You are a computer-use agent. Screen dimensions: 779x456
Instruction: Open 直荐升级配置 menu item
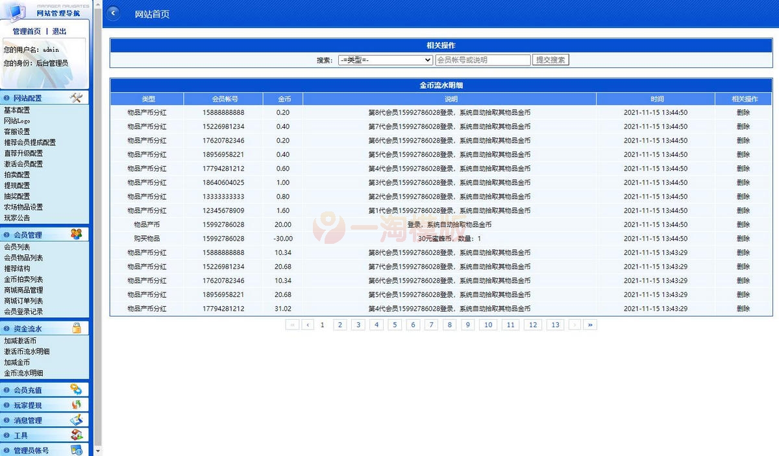(x=23, y=153)
